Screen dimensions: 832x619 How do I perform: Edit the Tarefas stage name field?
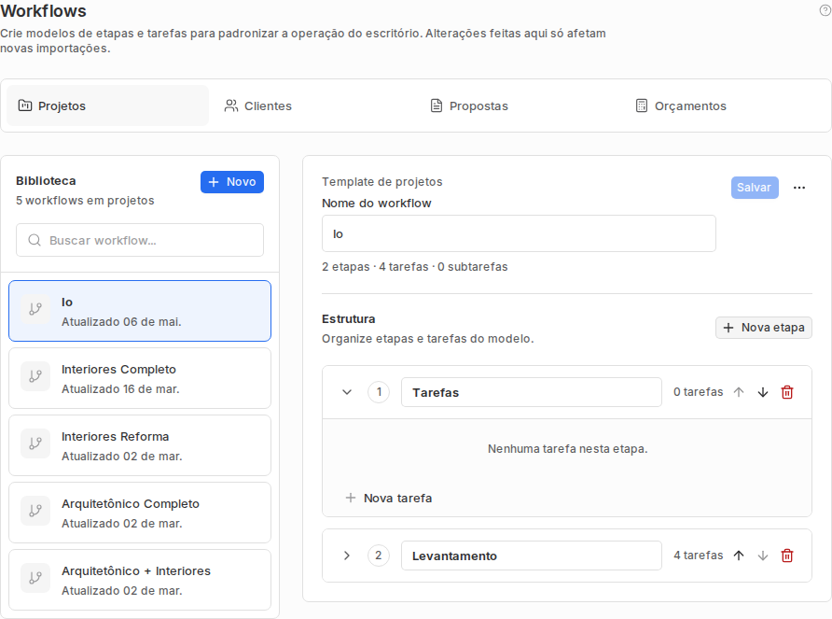click(x=531, y=392)
